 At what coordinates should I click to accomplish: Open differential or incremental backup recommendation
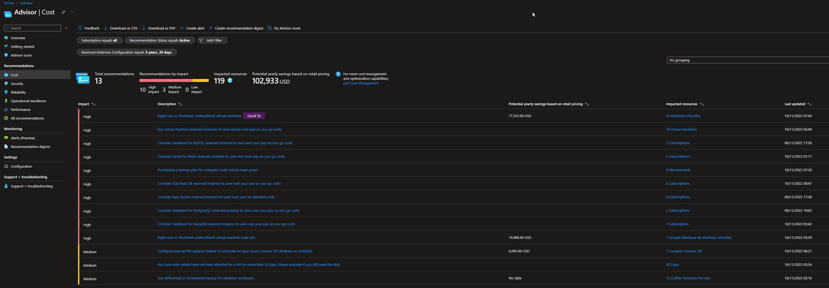206,278
